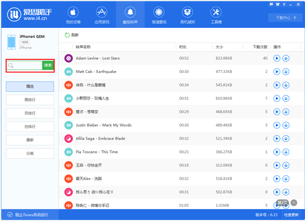The height and width of the screenshot is (221, 305).
Task: Select the 月排行 monthly ranking category
Action: pos(30,113)
